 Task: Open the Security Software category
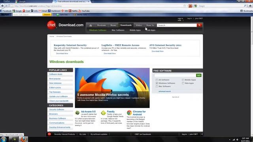(57, 110)
